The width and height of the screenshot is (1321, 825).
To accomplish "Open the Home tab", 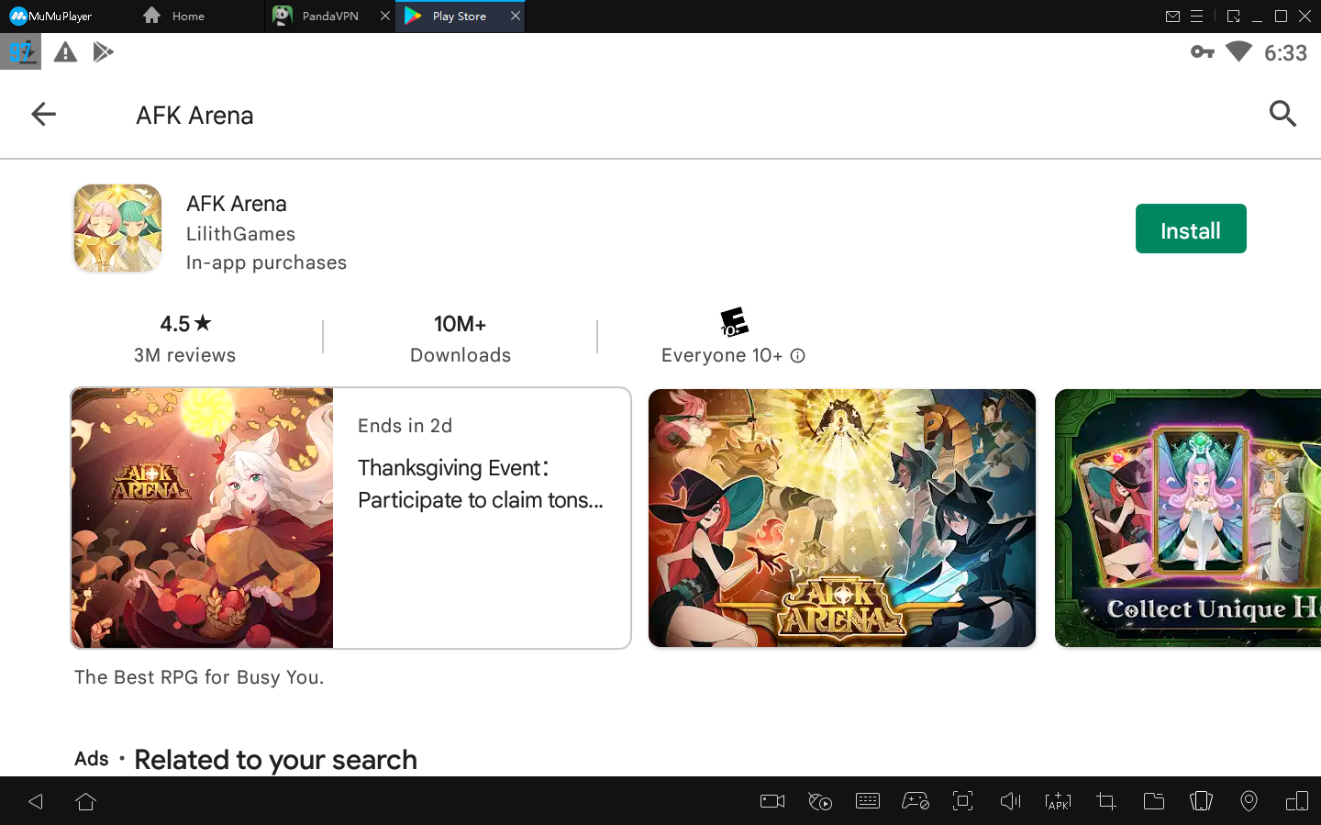I will [186, 16].
